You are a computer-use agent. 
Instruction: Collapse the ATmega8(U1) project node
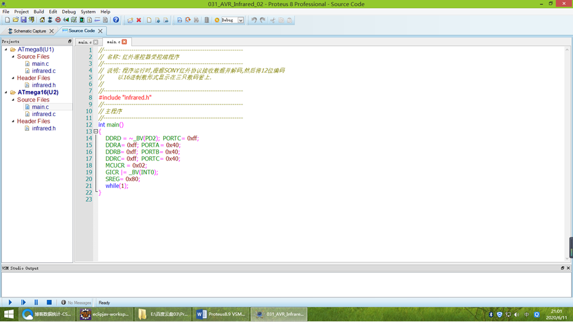(6, 50)
